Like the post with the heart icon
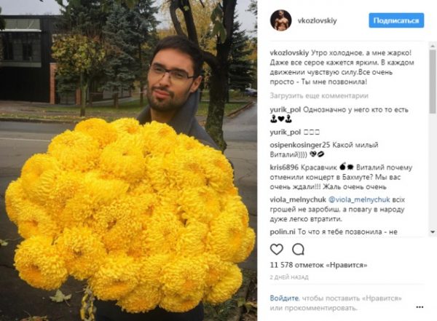The height and width of the screenshot is (321, 437). [x=277, y=249]
